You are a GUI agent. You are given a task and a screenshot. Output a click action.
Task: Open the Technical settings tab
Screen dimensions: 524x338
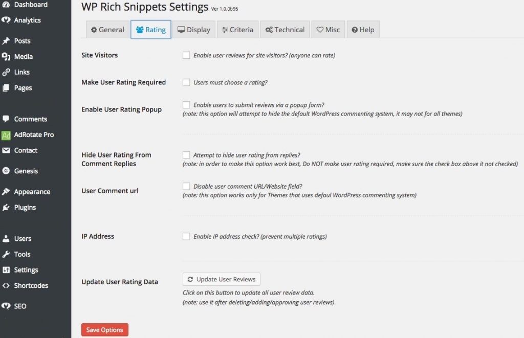[285, 30]
